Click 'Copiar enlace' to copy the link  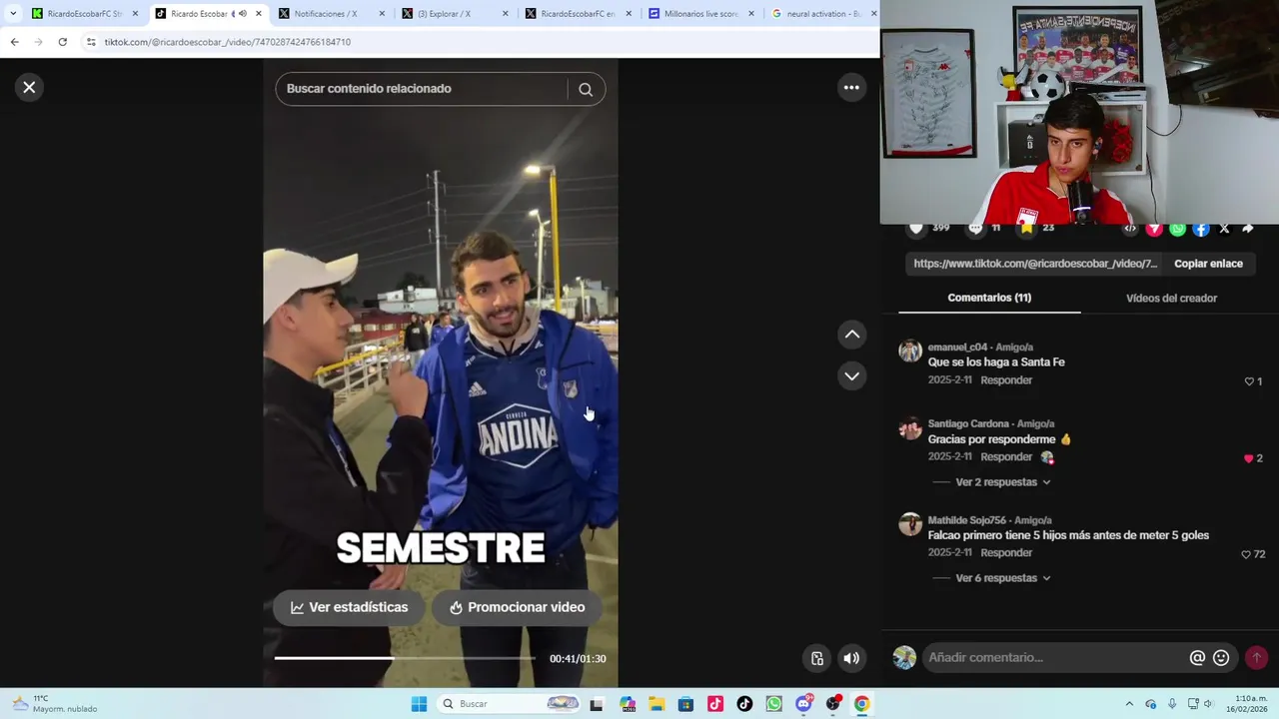(x=1208, y=264)
